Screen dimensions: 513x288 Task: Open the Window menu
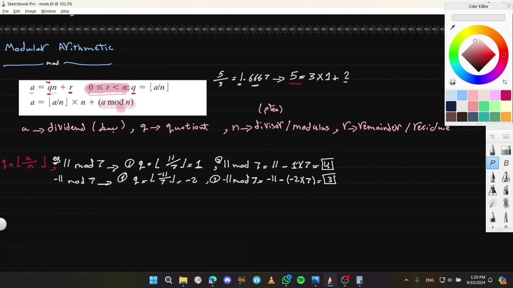[48, 11]
